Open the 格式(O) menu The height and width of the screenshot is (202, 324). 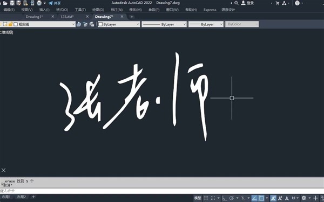click(x=62, y=10)
